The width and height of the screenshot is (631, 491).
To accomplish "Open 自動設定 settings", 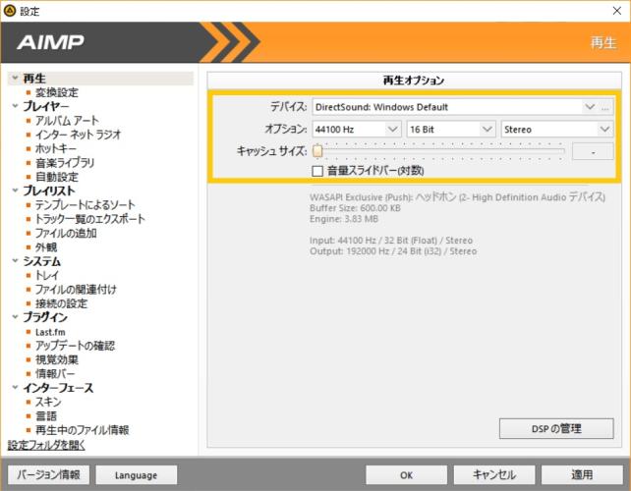I will tap(57, 177).
